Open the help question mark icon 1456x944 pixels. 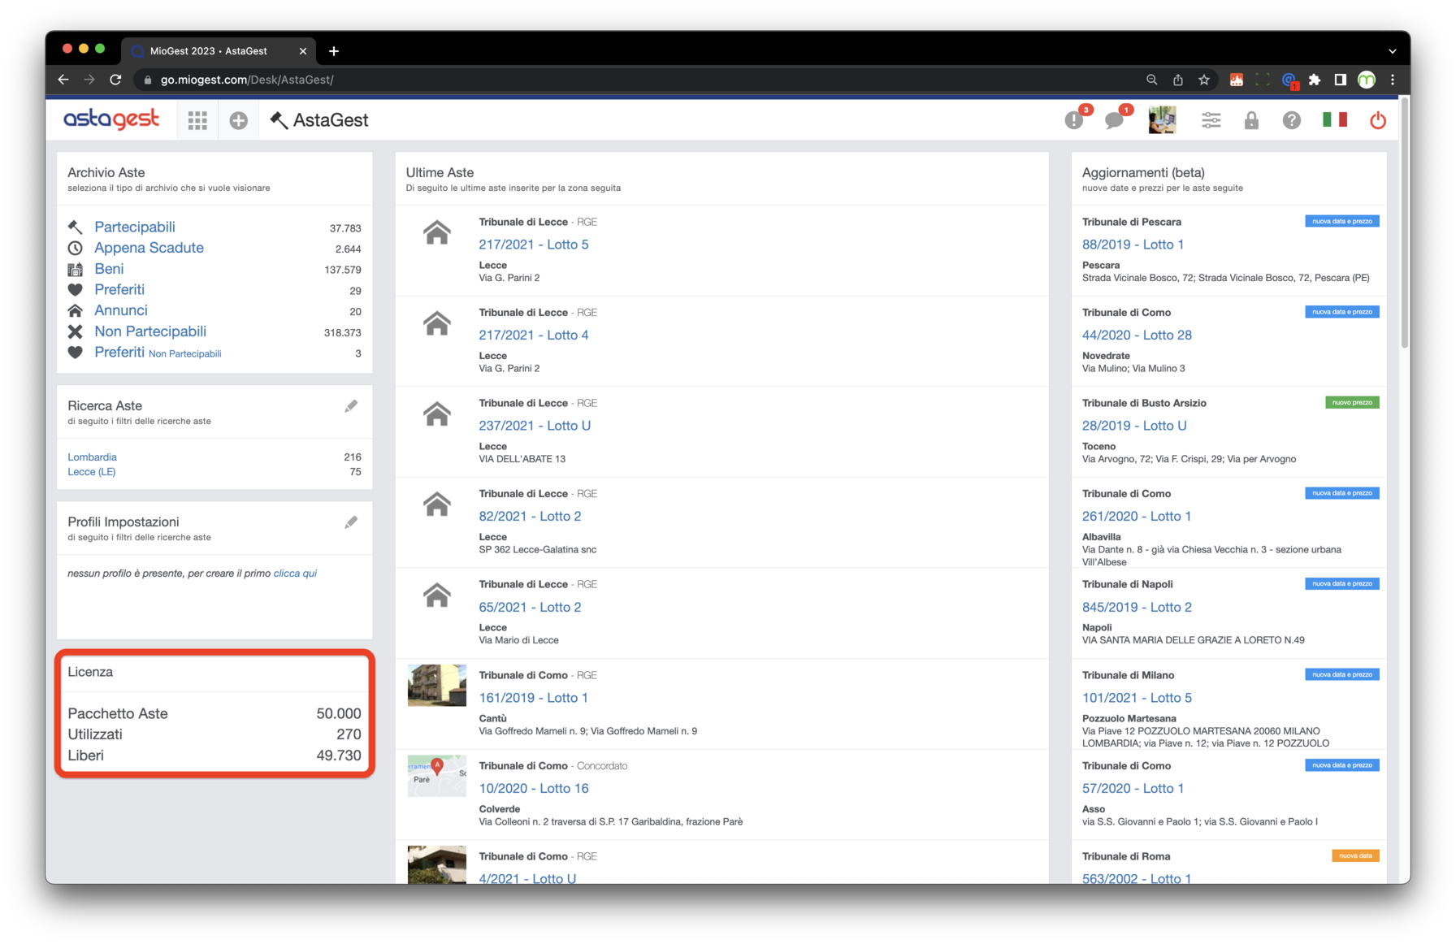pyautogui.click(x=1291, y=120)
